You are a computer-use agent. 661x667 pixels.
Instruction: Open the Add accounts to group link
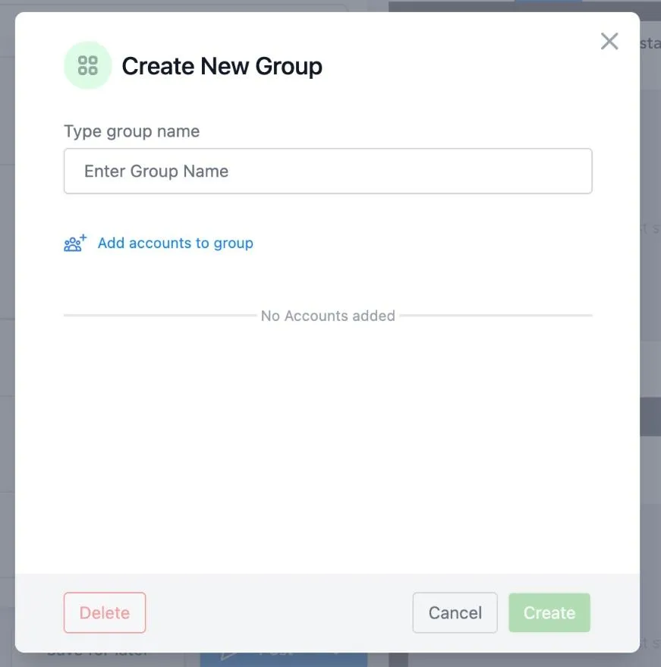[175, 243]
